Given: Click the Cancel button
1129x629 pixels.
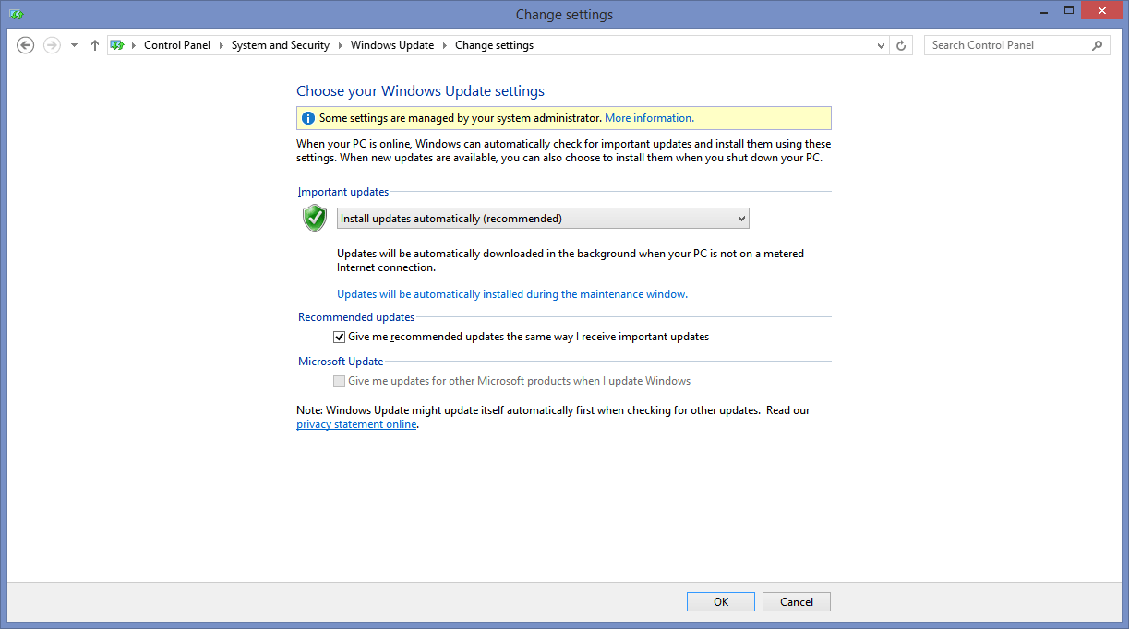Looking at the screenshot, I should coord(797,601).
